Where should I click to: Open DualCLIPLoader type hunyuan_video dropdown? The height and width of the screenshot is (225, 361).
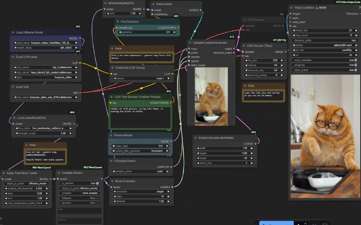[46, 77]
